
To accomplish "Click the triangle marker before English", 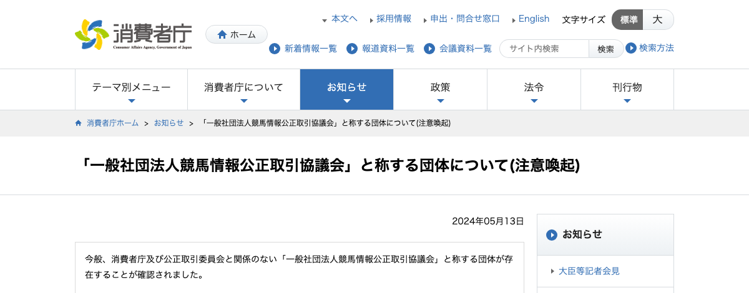I will pos(514,20).
